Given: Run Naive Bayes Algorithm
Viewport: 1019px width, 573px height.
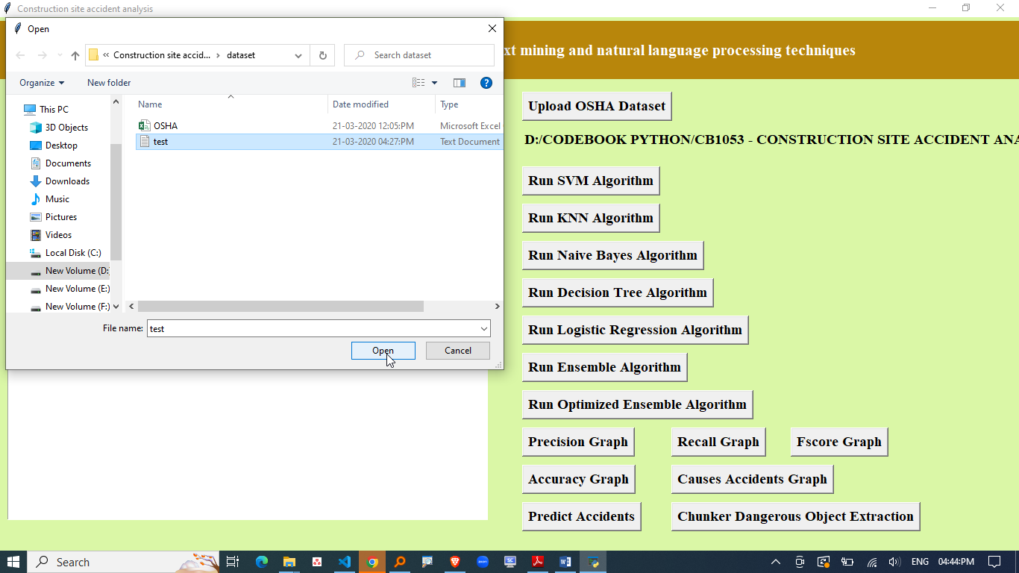Looking at the screenshot, I should pos(612,255).
